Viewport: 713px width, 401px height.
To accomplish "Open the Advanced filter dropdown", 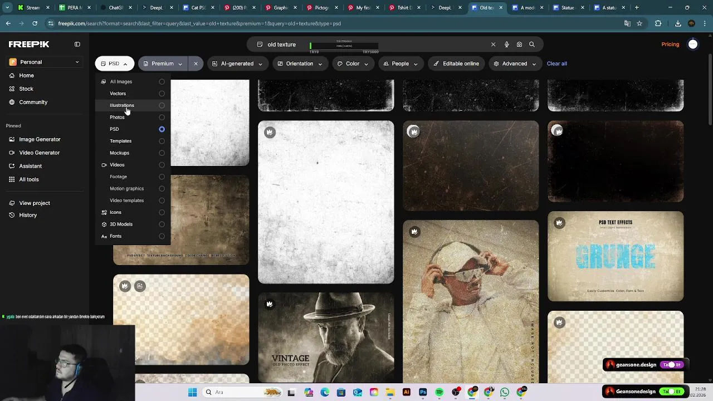I will tap(515, 63).
